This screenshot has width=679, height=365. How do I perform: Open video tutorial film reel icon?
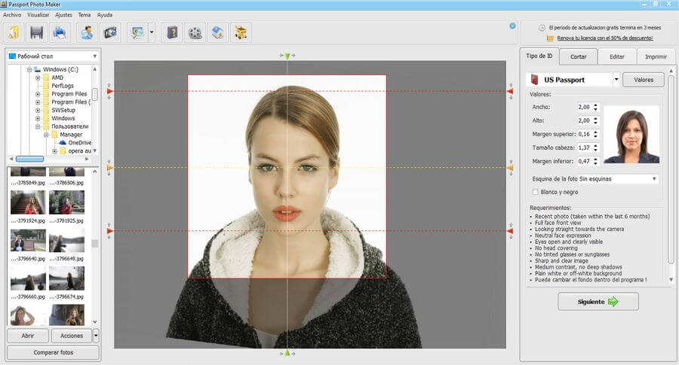pyautogui.click(x=195, y=33)
